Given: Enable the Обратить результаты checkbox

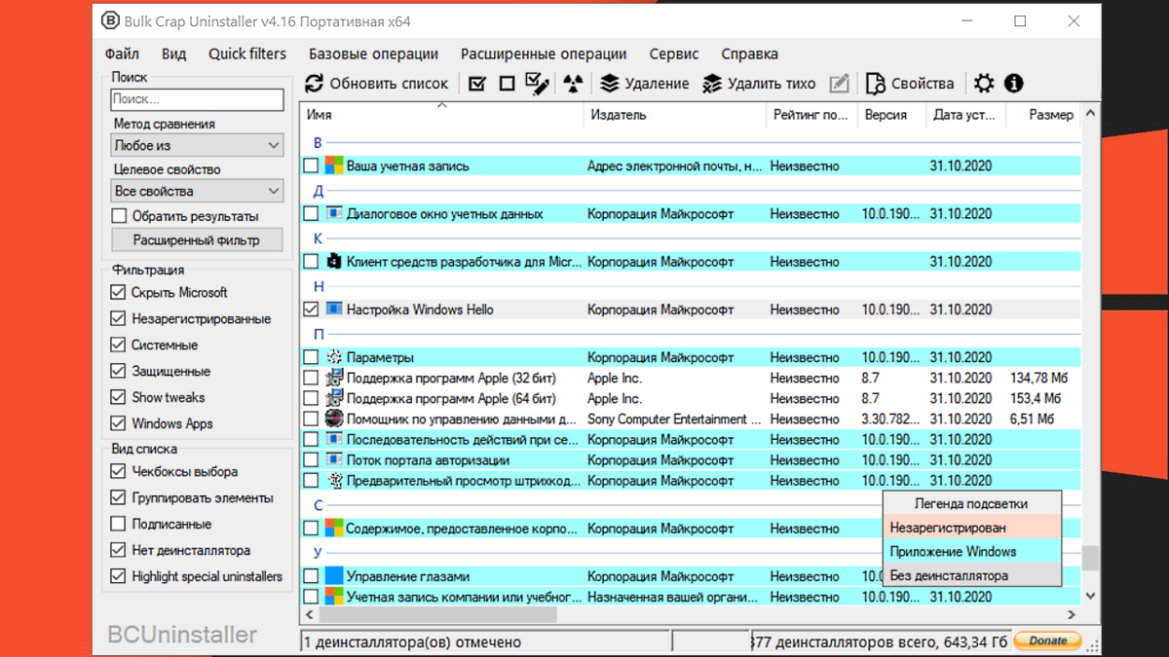Looking at the screenshot, I should tap(119, 216).
